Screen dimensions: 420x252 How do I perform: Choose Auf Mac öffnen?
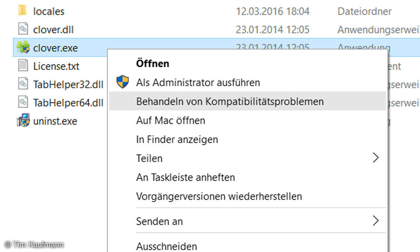click(170, 120)
